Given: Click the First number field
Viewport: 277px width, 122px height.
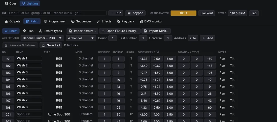Looking at the screenshot, I should 143,38.
